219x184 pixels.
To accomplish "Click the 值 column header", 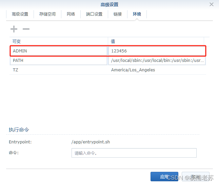I will (x=156, y=41).
